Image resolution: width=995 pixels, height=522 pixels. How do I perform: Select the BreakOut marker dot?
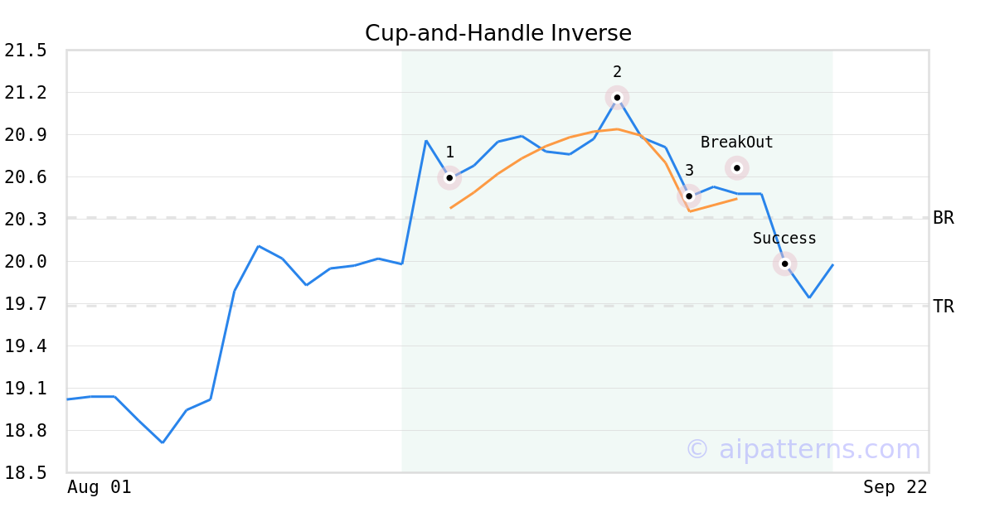(737, 168)
